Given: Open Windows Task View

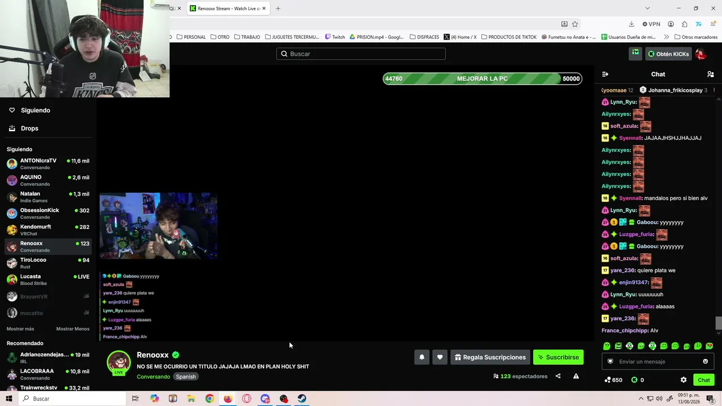Looking at the screenshot, I should coord(135,399).
